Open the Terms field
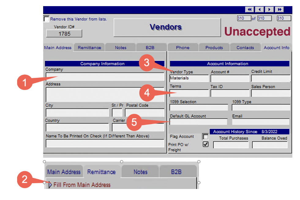This screenshot has width=300, height=200. tap(189, 93)
